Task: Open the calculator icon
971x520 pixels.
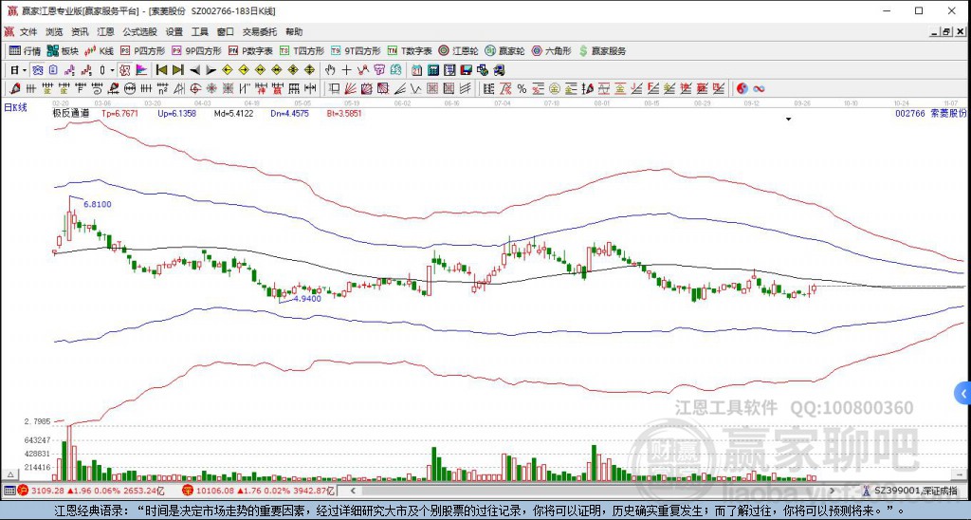Action: (432, 70)
